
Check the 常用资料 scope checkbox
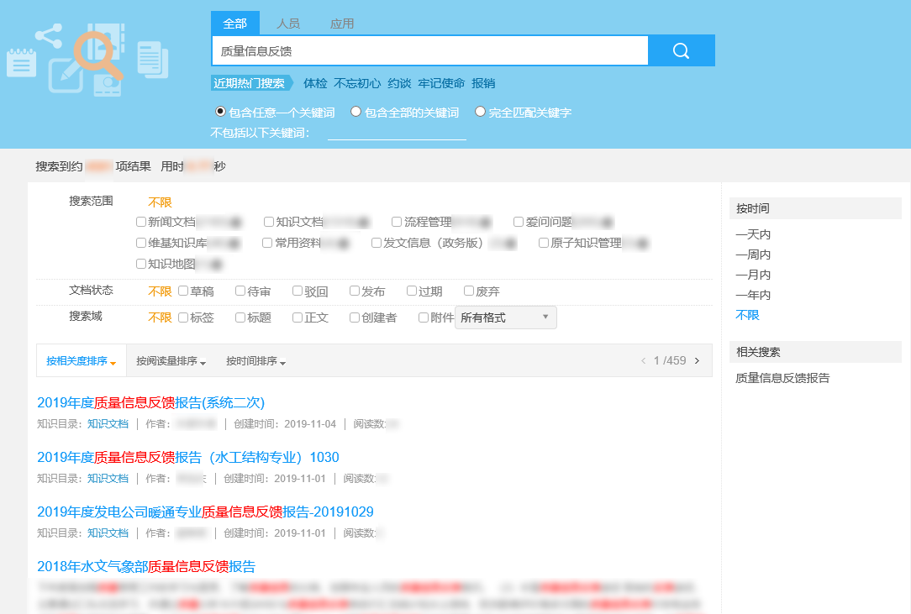click(x=267, y=242)
